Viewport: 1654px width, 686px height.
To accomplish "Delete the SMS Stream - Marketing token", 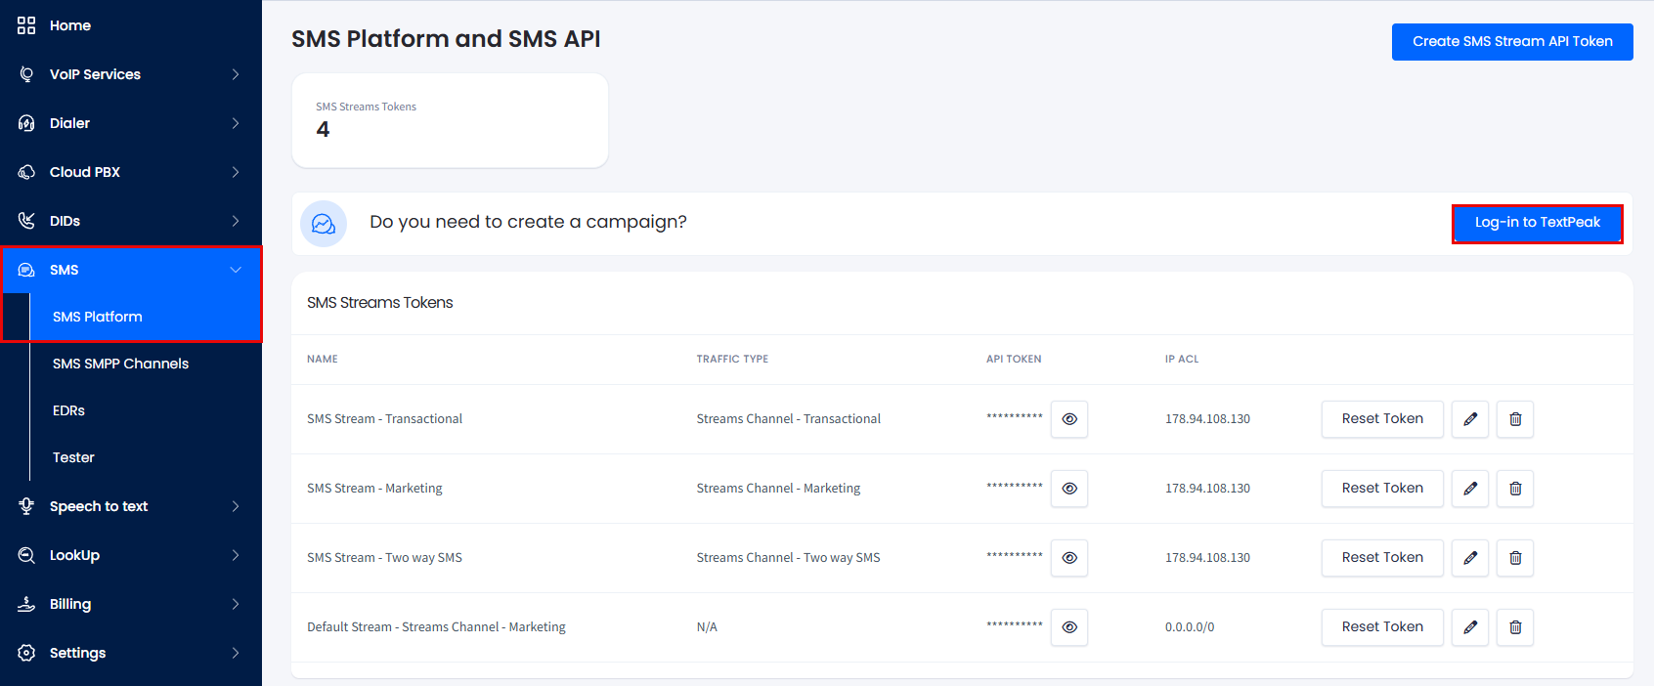I will click(x=1515, y=489).
